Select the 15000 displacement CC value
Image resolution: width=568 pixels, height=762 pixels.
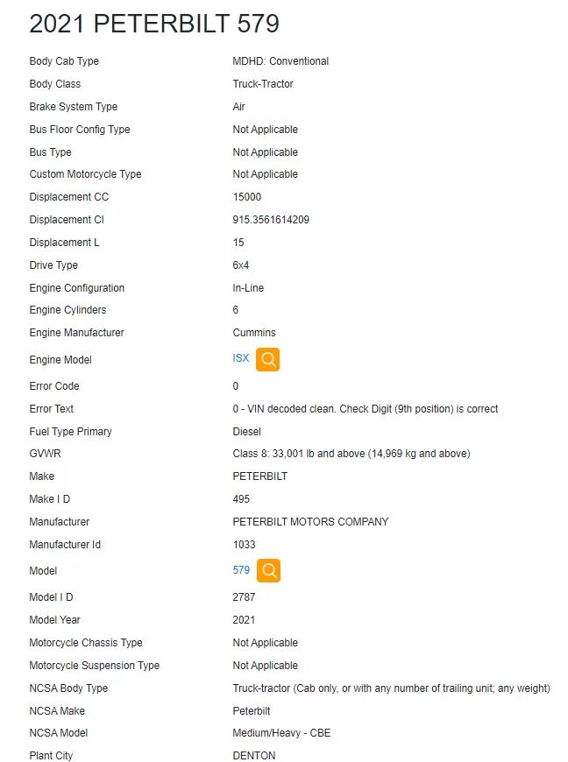click(247, 197)
